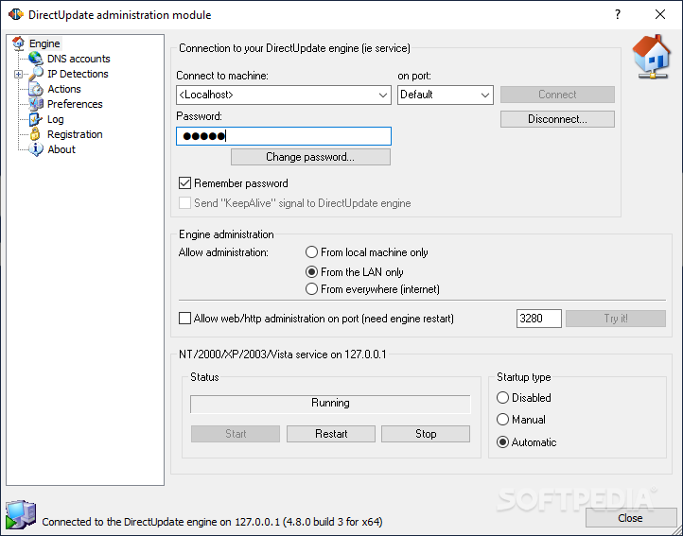The image size is (683, 536).
Task: Close the window with title bar X
Action: (660, 14)
